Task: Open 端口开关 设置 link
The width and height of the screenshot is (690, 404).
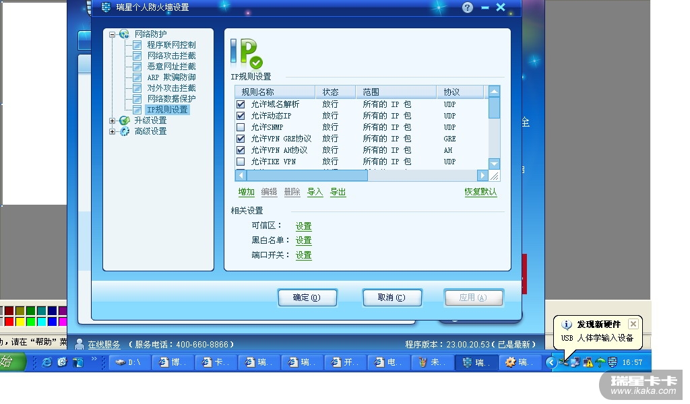Action: (x=303, y=255)
